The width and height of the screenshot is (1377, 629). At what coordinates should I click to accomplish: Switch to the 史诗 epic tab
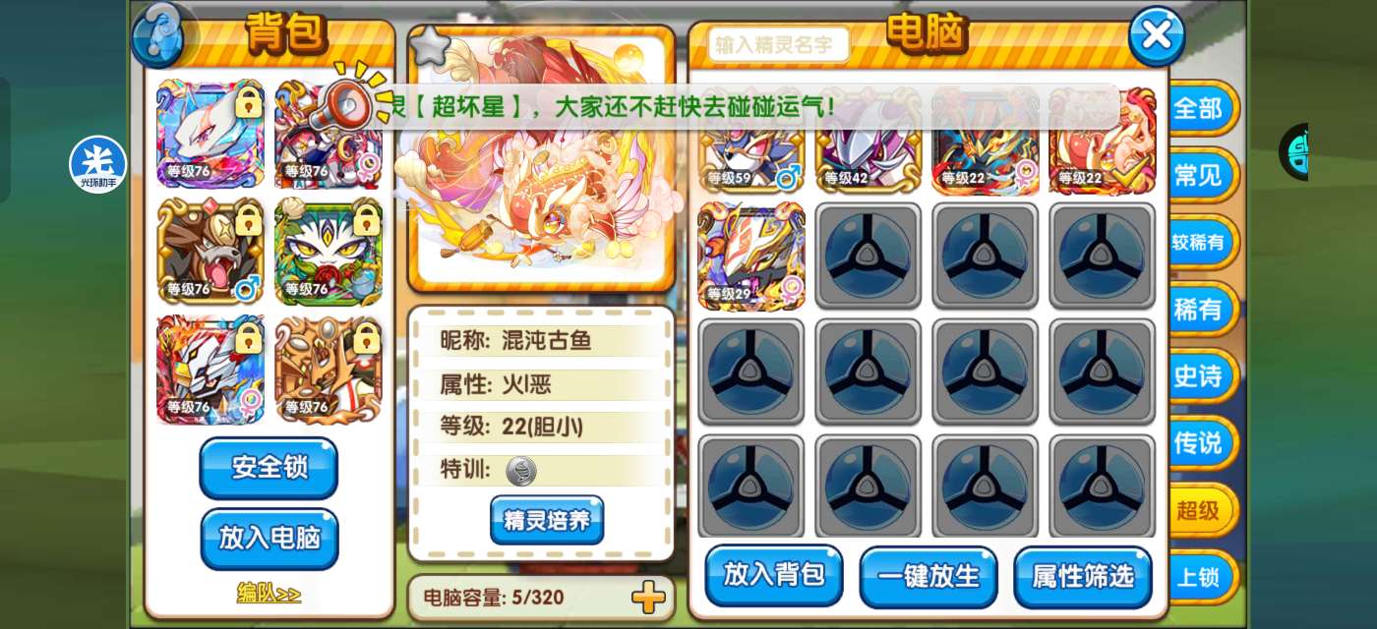pos(1199,376)
